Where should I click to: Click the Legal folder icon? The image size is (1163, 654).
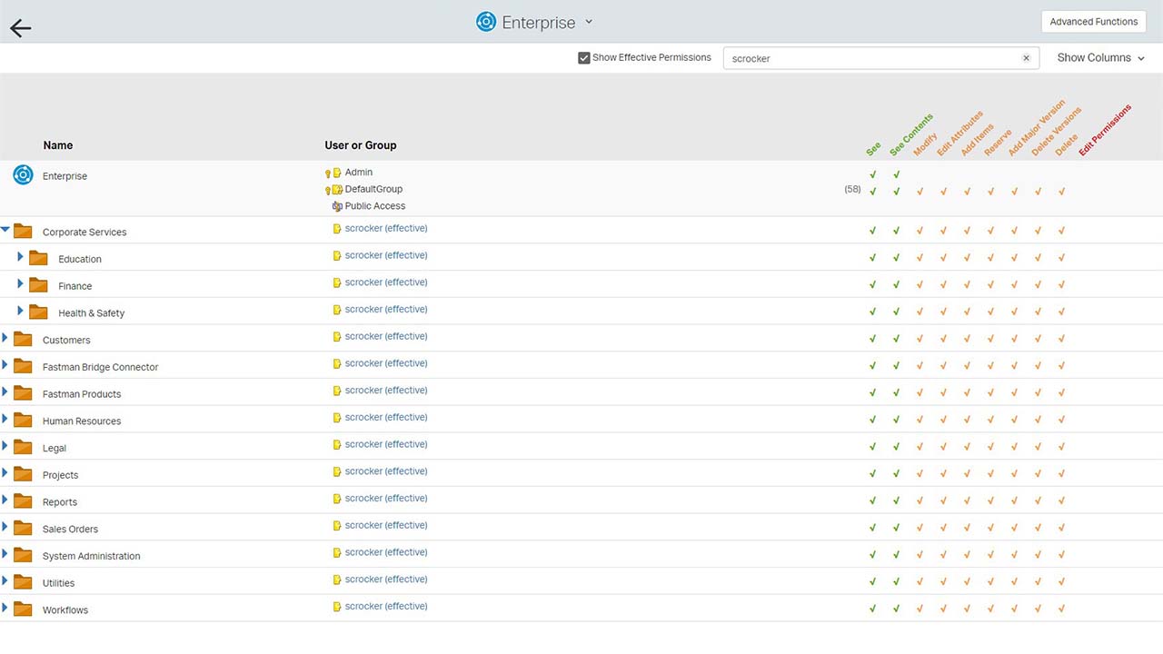[x=23, y=447]
